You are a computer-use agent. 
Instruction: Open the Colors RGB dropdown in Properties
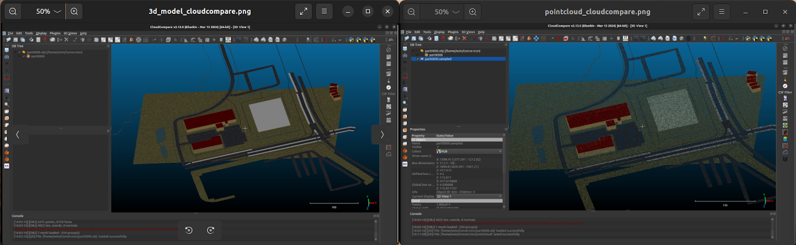pos(469,151)
